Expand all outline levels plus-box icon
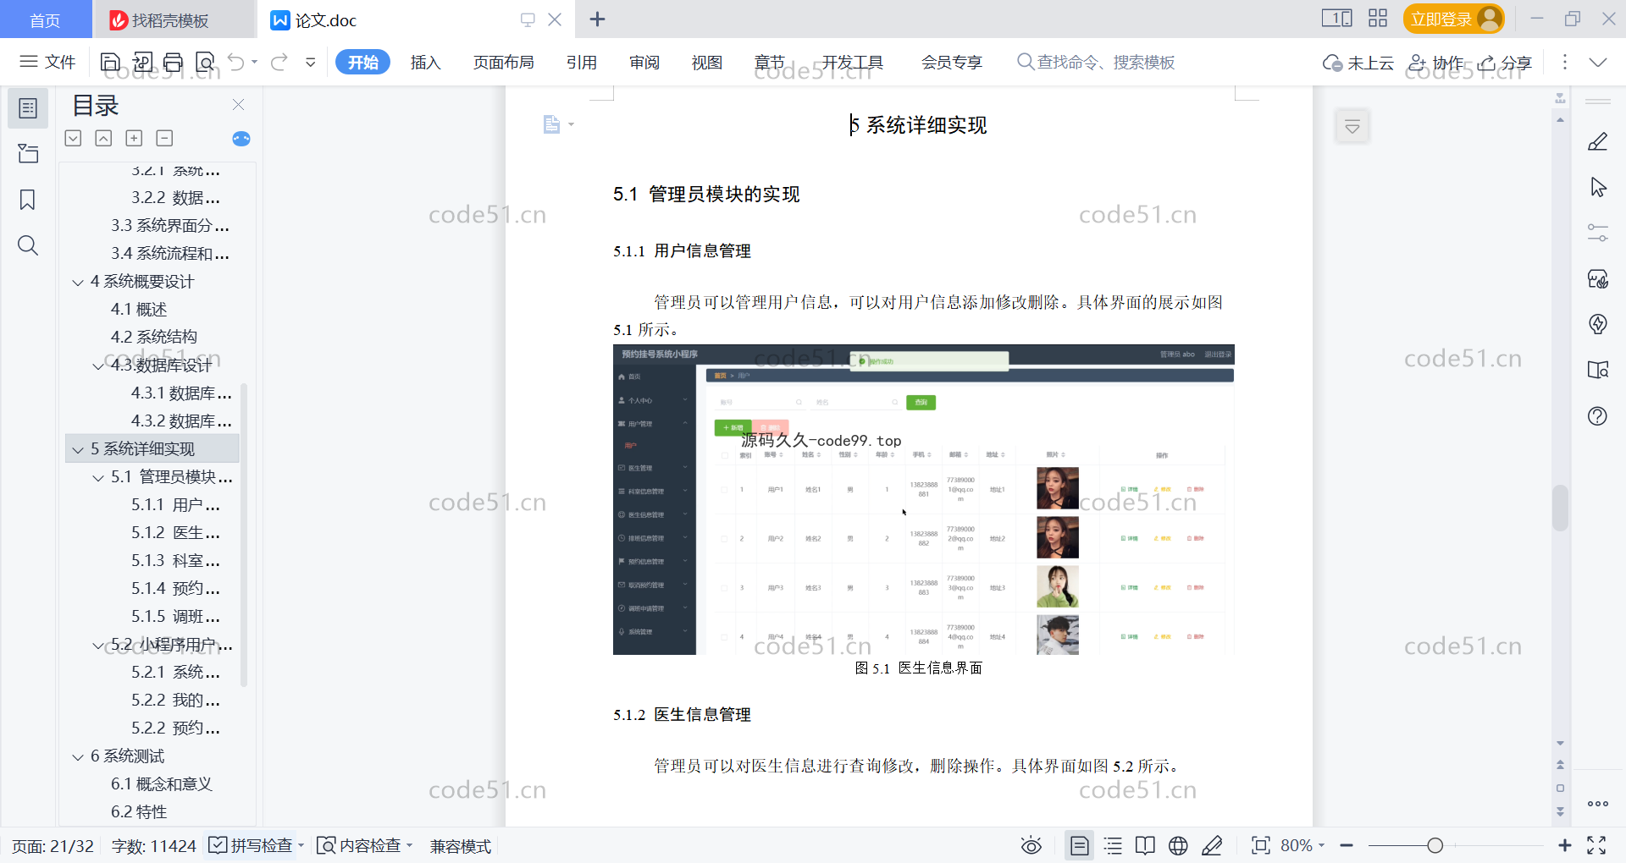The image size is (1626, 863). (x=134, y=138)
